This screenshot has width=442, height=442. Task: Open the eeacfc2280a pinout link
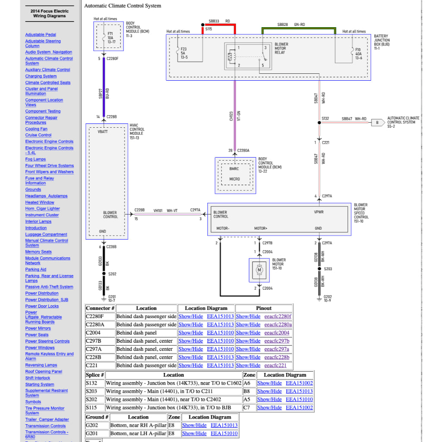(278, 325)
